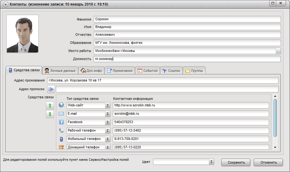Open the События tab
Screen dimensions: 290x172
pos(147,71)
